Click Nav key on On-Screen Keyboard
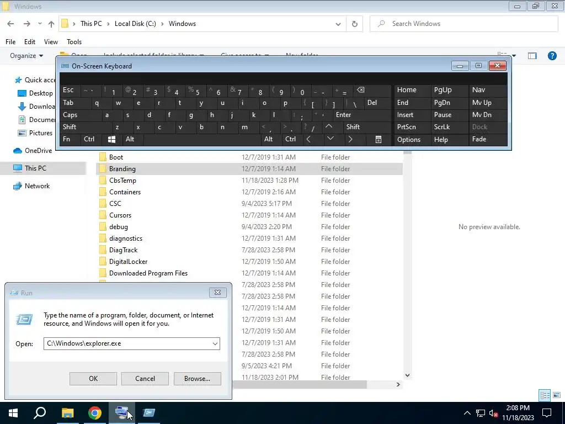The height and width of the screenshot is (424, 565). 487,90
